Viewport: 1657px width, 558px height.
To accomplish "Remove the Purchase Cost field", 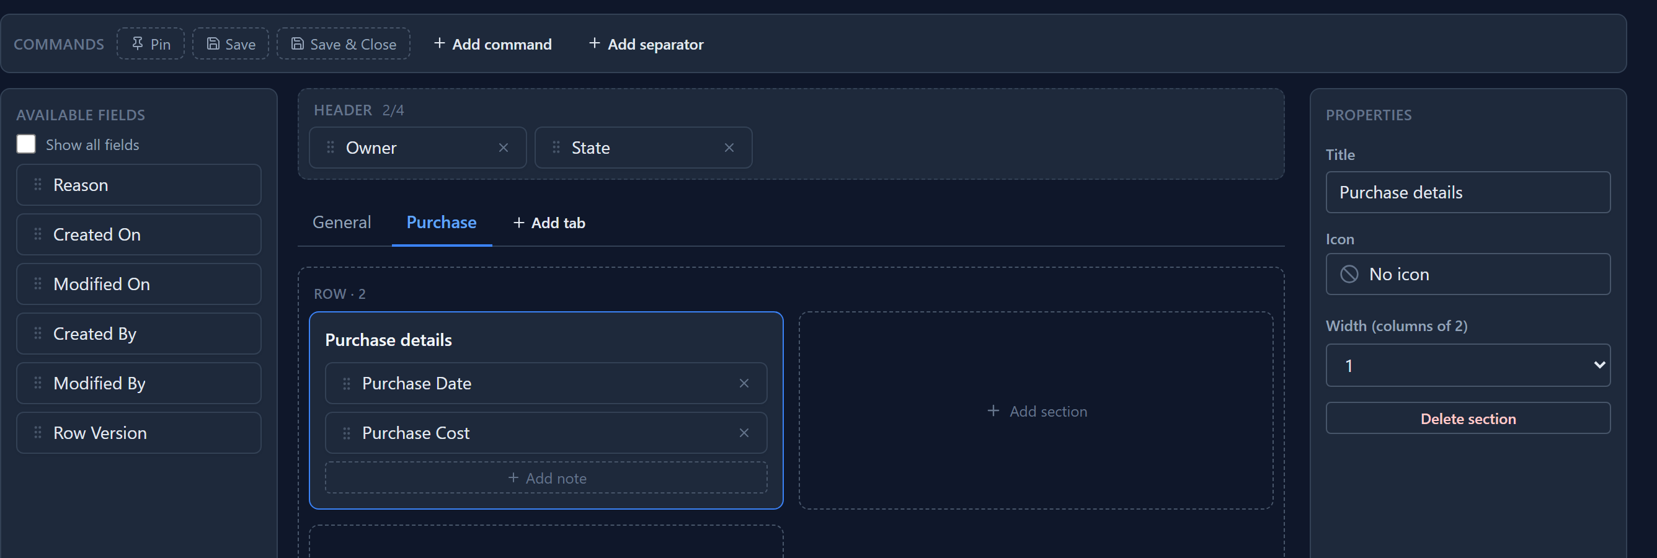I will [744, 433].
